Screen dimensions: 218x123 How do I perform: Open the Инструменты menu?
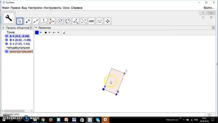pos(52,8)
